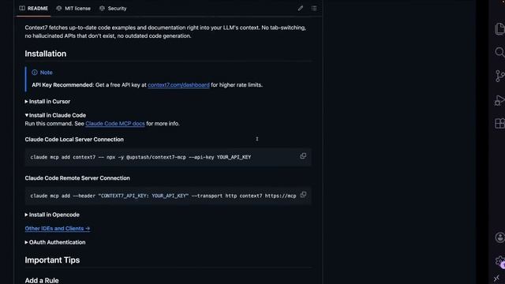Open the Explorer files icon in sidebar
The height and width of the screenshot is (284, 505).
(499, 28)
